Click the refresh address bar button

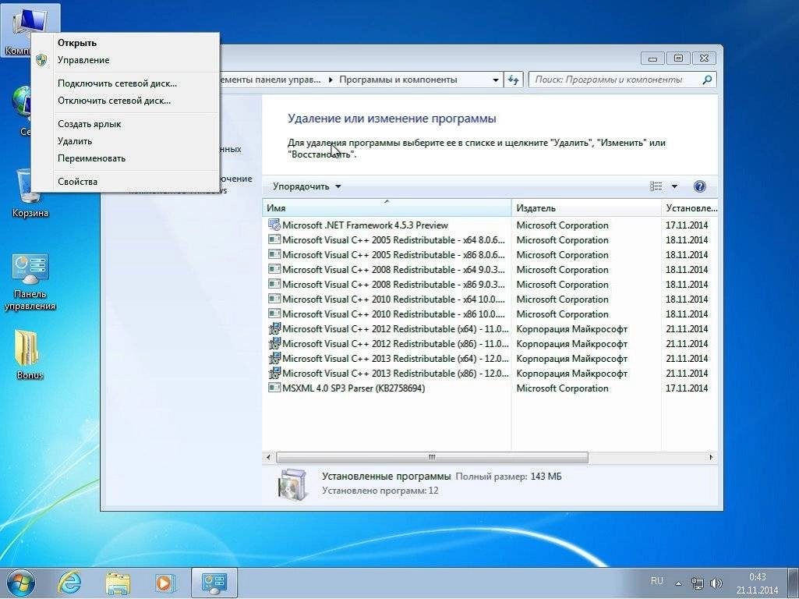(513, 80)
